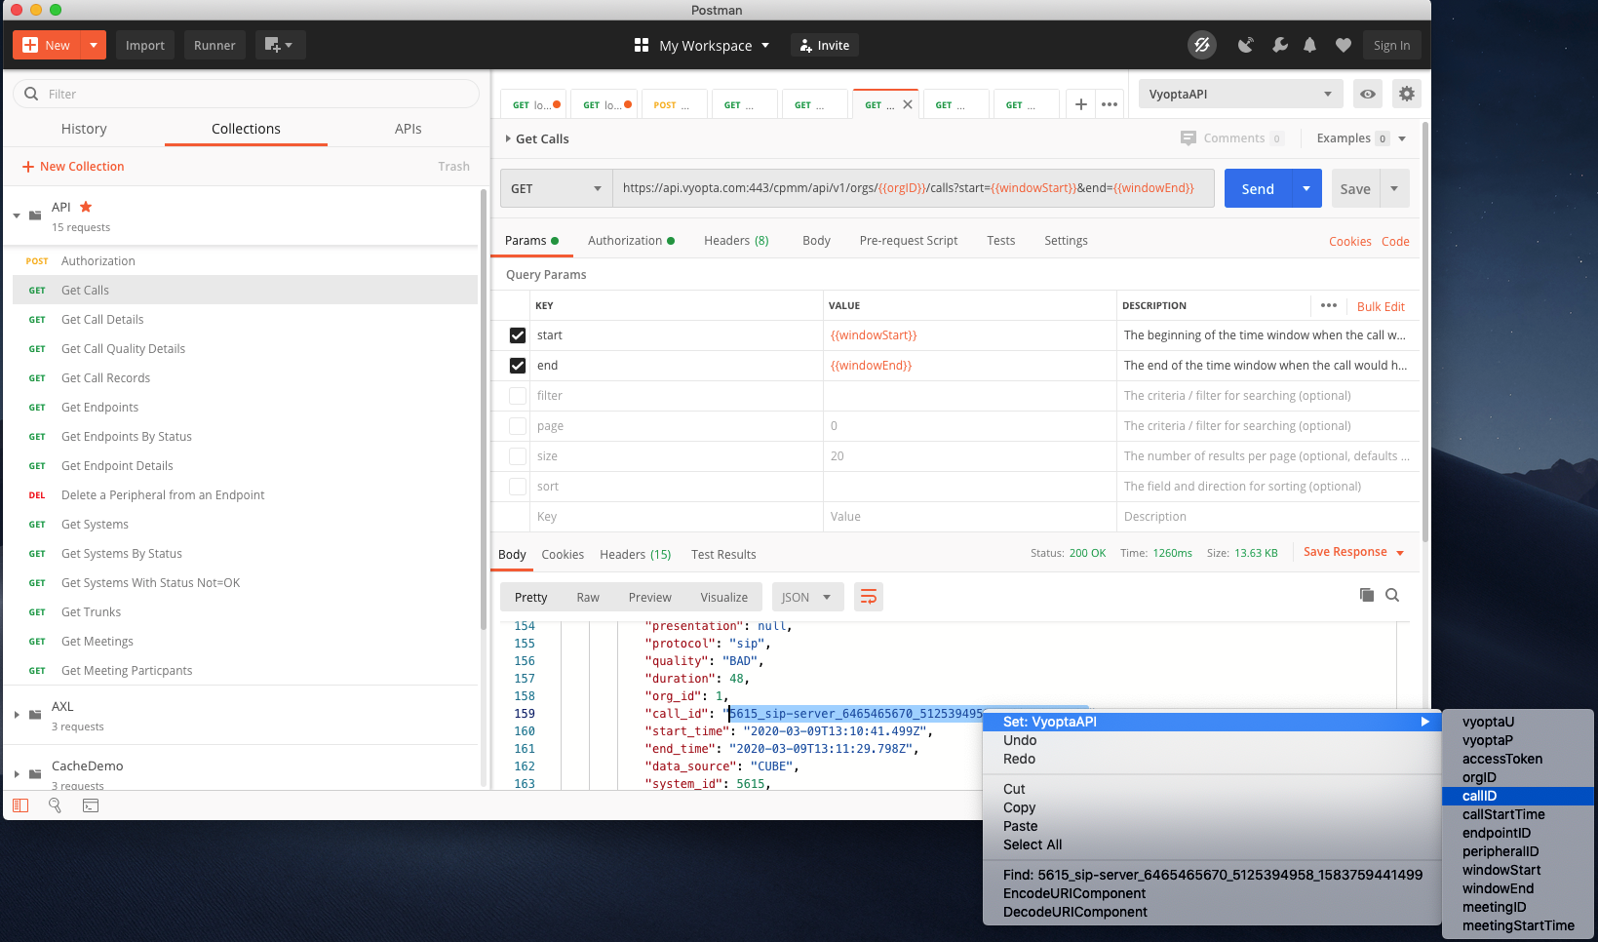Switch response view to Raw

[x=588, y=597]
